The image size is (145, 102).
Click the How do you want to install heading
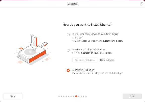coord(87,25)
